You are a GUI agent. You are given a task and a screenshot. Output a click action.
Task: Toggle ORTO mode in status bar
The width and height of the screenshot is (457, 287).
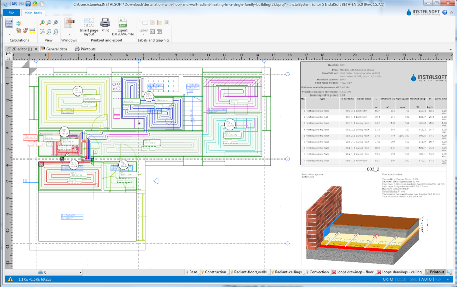(387, 279)
